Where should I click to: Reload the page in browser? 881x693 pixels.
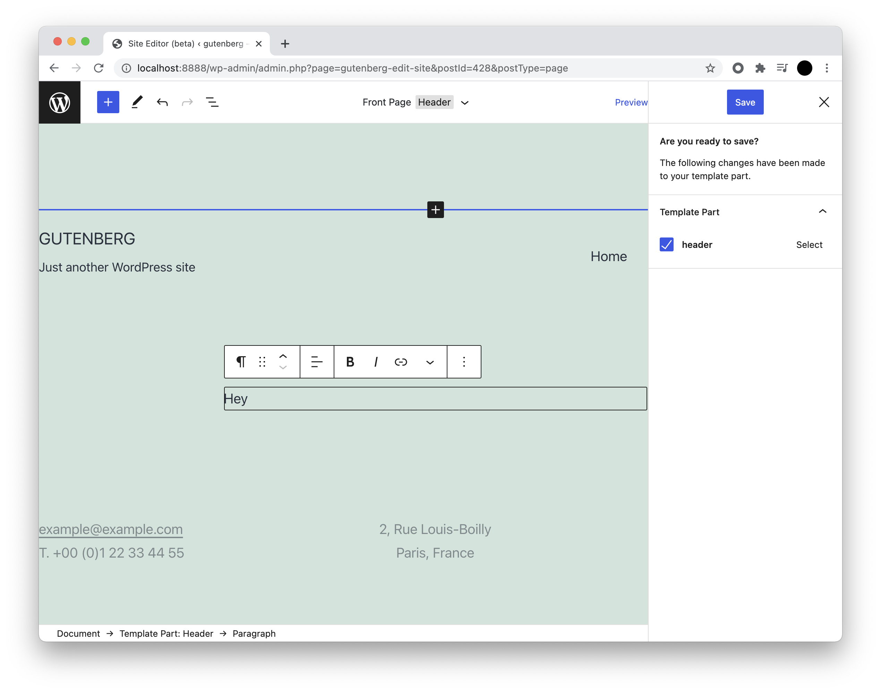click(x=99, y=68)
